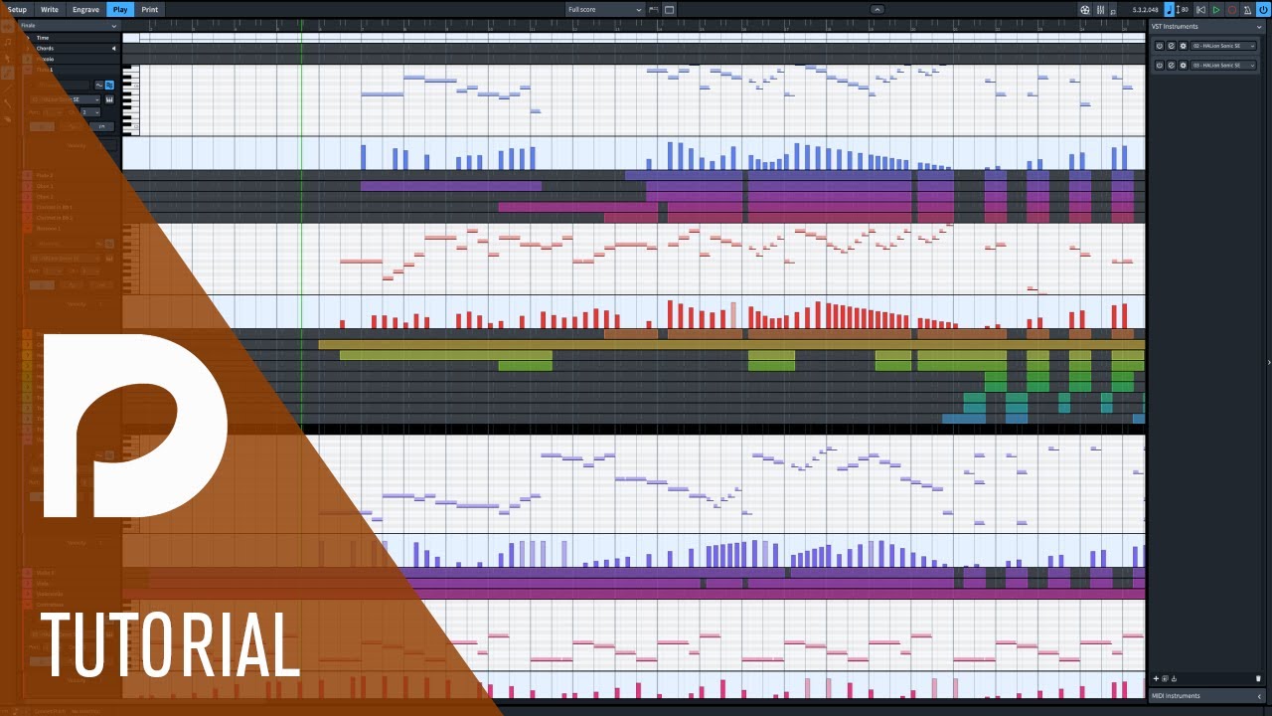This screenshot has width=1272, height=716.
Task: Toggle the Activate project power button
Action: 1263,10
